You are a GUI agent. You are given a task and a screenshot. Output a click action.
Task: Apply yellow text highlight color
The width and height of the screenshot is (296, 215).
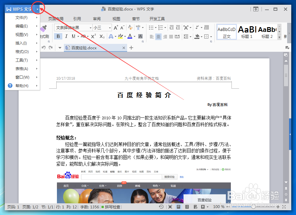120,36
